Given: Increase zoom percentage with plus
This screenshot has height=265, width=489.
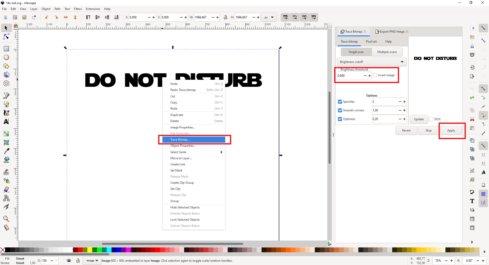Looking at the screenshot, I should point(452,261).
